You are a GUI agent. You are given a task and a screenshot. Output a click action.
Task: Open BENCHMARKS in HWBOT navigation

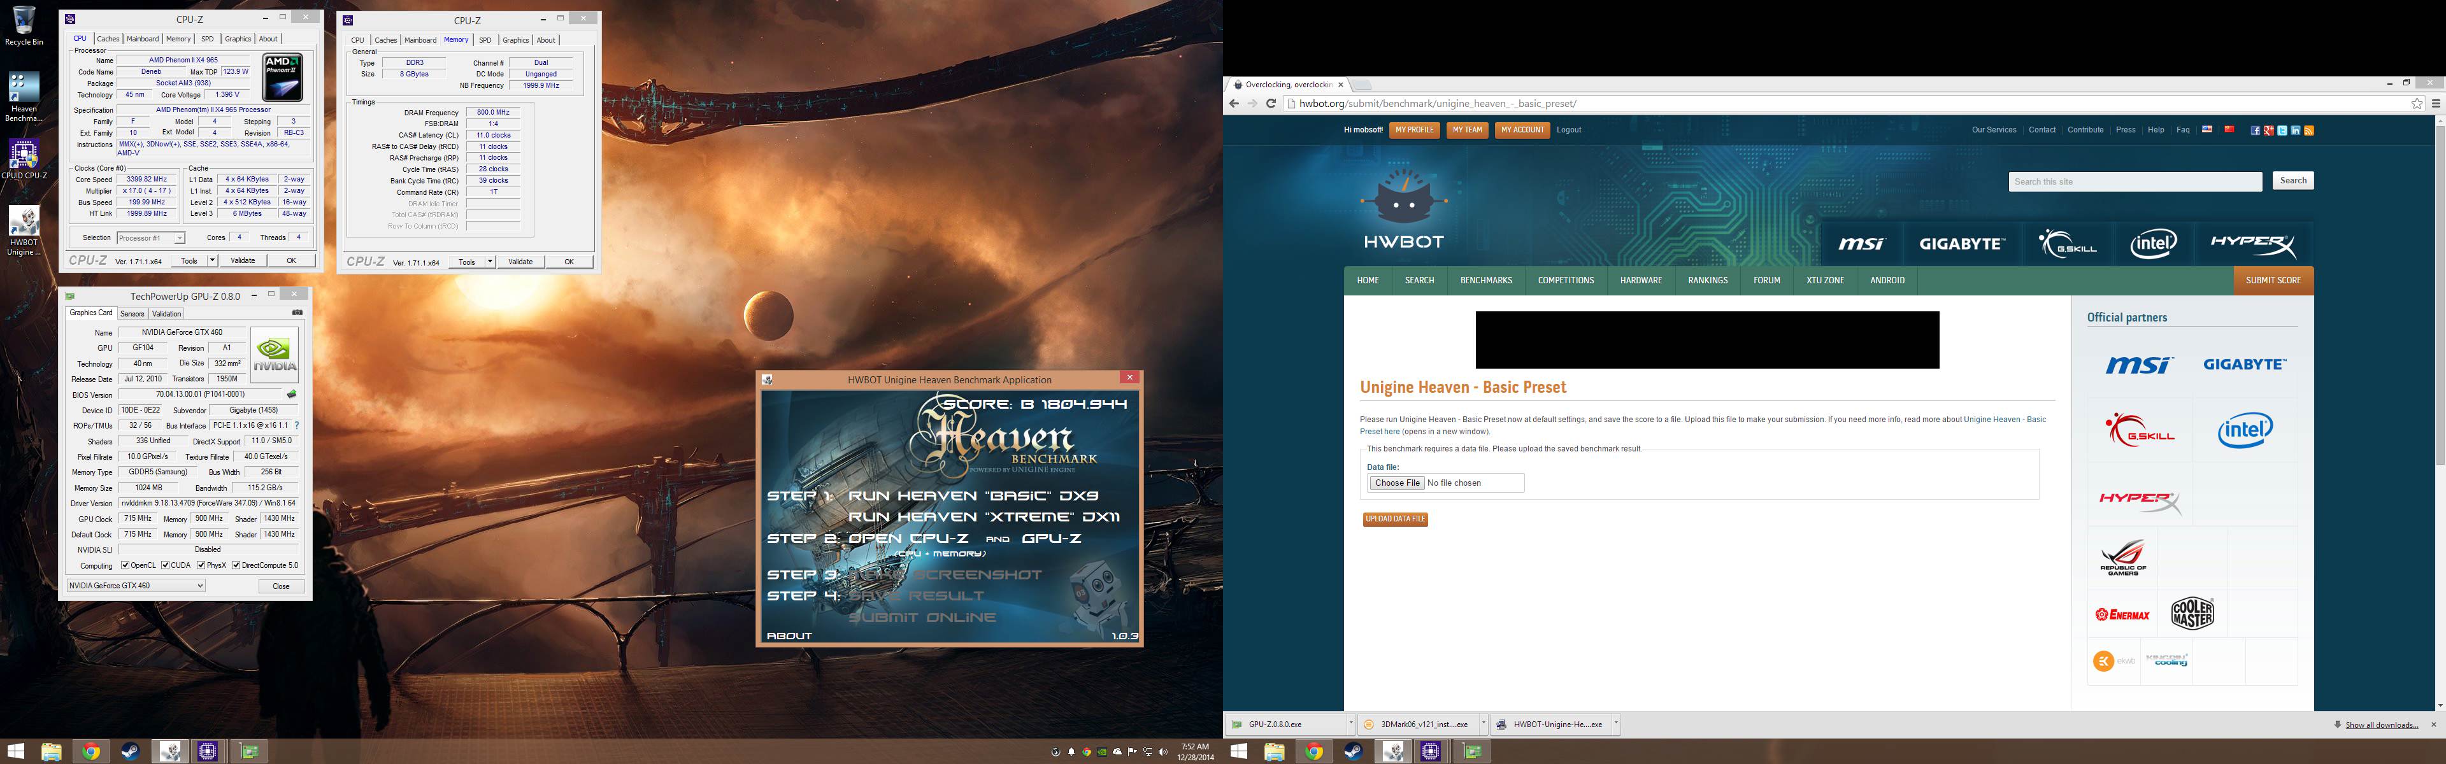click(1486, 280)
